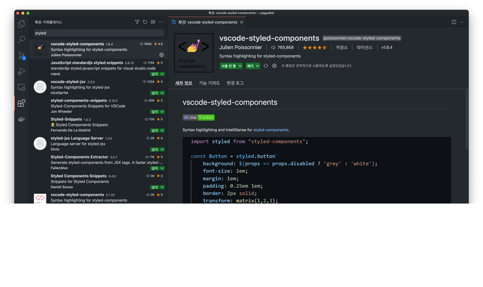Expand install dropdown for vscode-styled-jsx
Viewport: 483px width, 287px height.
(162, 93)
